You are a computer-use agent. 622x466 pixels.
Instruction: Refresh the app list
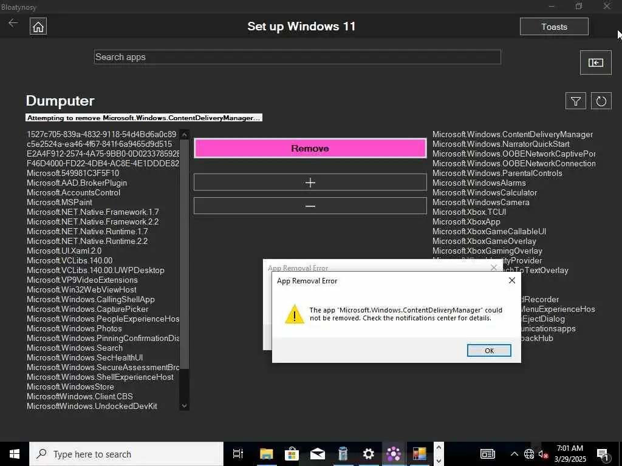[601, 101]
